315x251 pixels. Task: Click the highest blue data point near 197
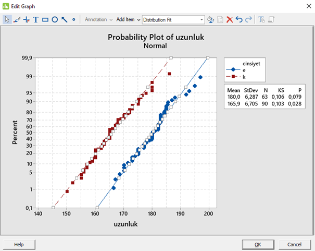tap(200, 77)
